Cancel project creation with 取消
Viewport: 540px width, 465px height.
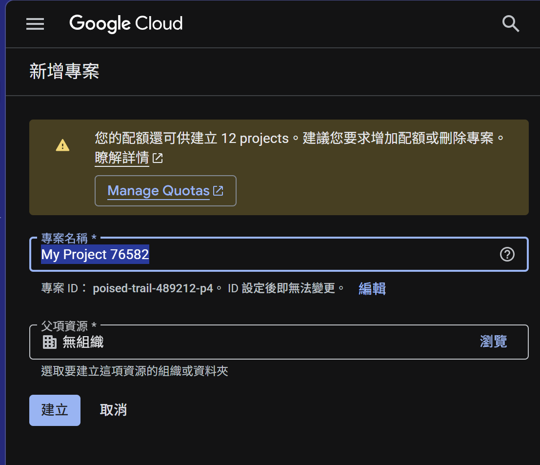coord(113,410)
